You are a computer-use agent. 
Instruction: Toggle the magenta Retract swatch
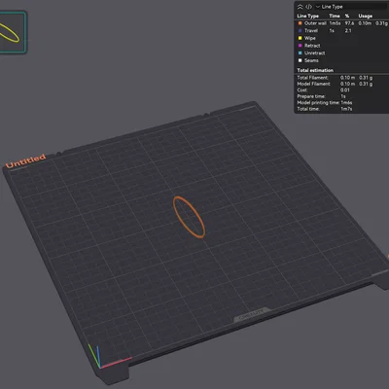click(300, 46)
